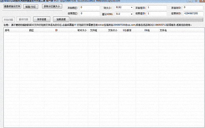Sort by the 扇区 column header
The width and height of the screenshot is (205, 128).
[31, 30]
